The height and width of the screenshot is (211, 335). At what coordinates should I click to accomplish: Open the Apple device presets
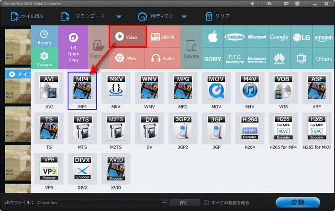[212, 37]
